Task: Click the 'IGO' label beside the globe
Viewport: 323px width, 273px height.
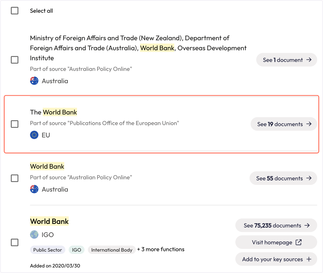Action: coord(48,235)
